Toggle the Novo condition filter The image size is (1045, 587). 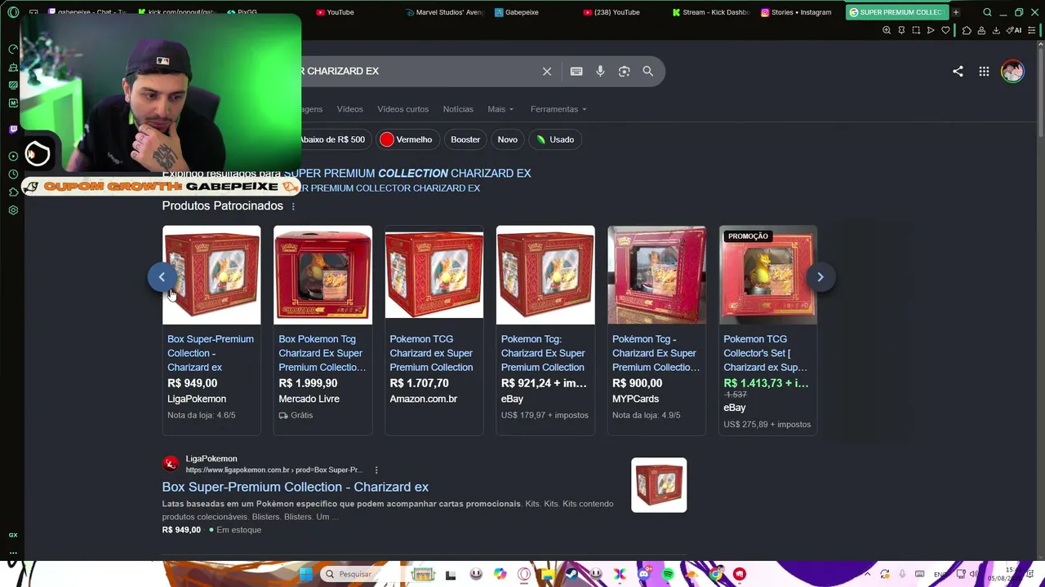pos(508,139)
